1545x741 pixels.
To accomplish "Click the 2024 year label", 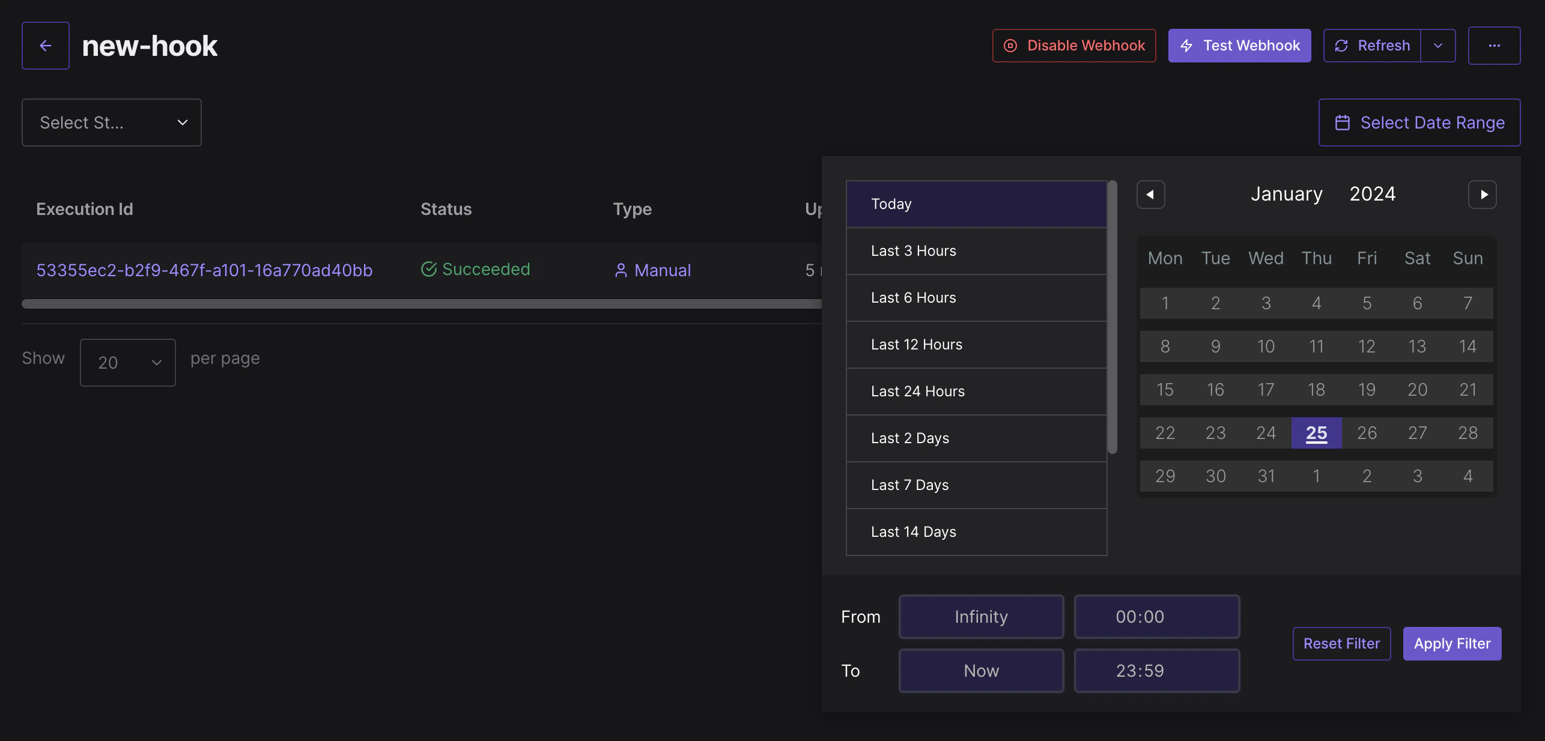I will click(1373, 194).
